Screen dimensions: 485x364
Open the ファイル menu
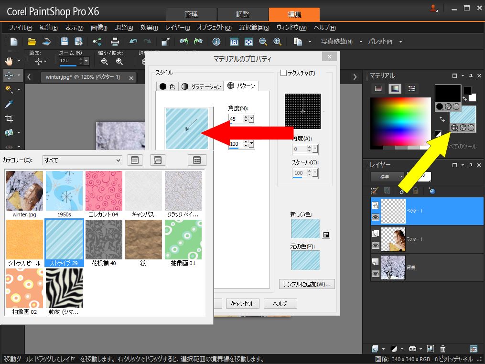click(x=21, y=28)
